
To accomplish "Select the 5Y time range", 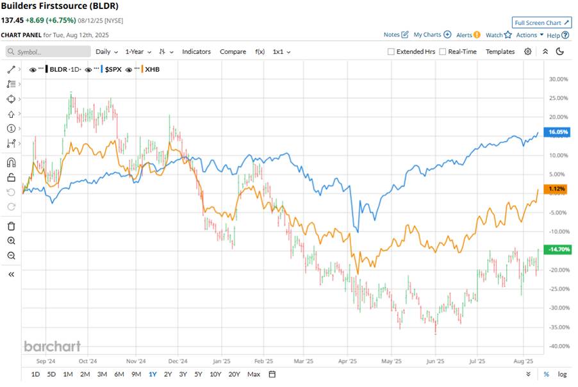I will [198, 374].
